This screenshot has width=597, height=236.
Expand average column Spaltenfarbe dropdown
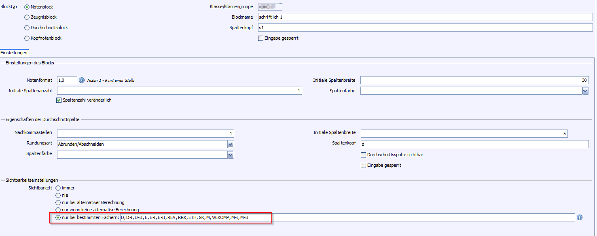(231, 155)
